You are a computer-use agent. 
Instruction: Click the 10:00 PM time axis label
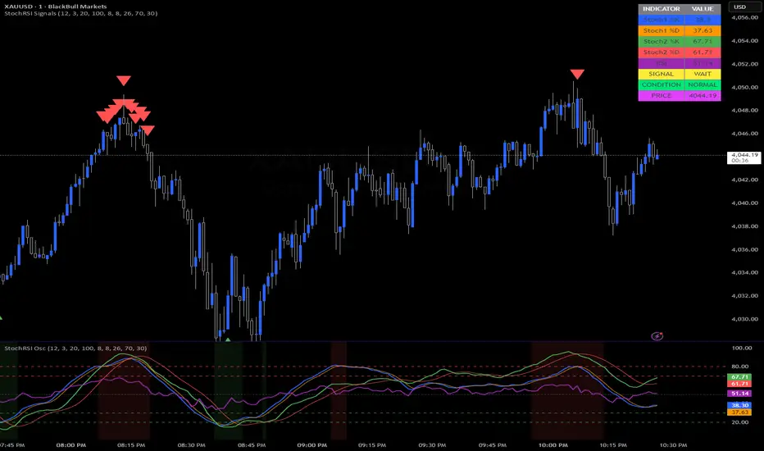[553, 445]
